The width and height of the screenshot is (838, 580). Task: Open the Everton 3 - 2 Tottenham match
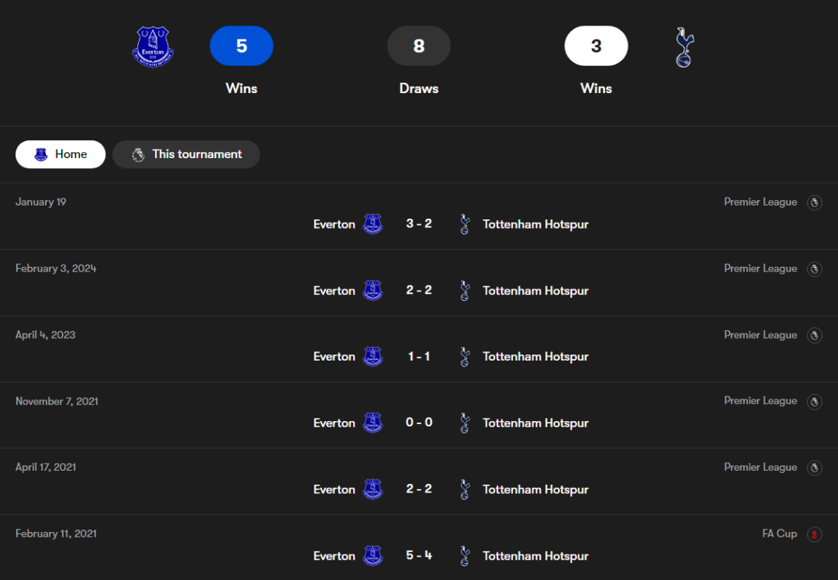point(419,224)
